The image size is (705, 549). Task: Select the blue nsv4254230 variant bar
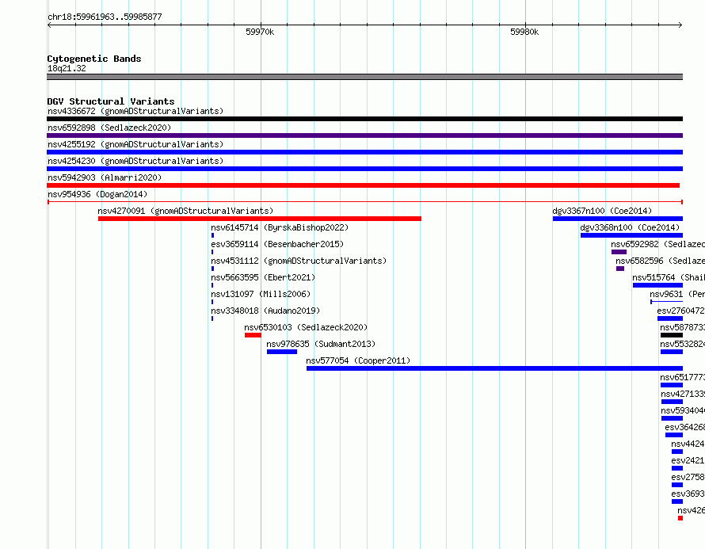(x=364, y=169)
